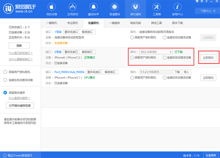Click 立即刷机 for iPhone6 row
This screenshot has width=220, height=158.
pos(208,58)
